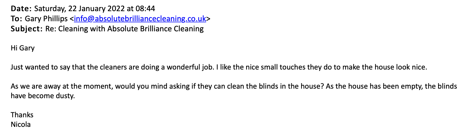
Task: Click the line have become dusty
Action: [43, 96]
